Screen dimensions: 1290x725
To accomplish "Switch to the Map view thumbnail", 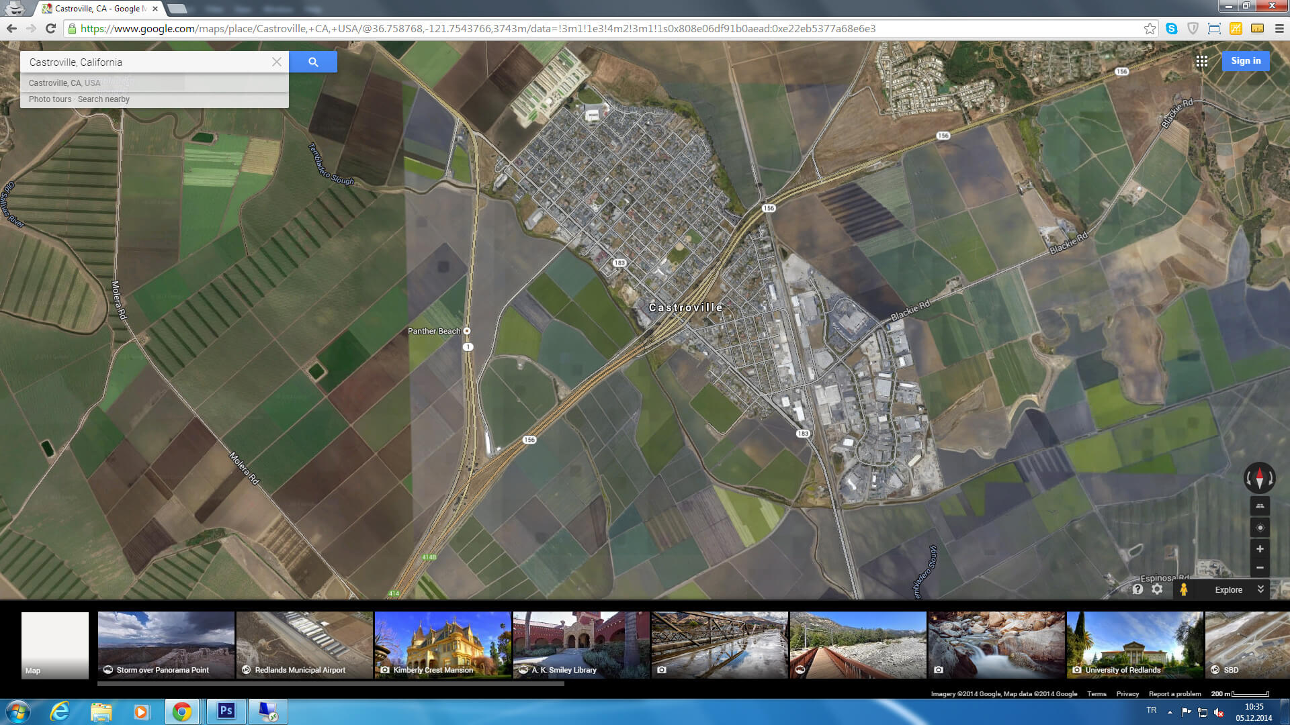I will coord(55,644).
